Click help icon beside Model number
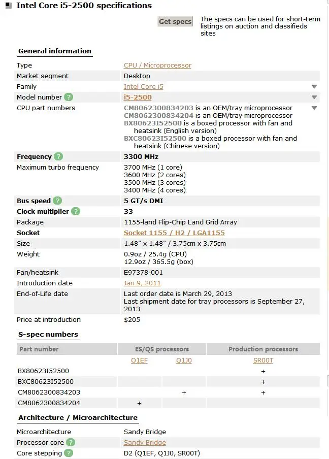The height and width of the screenshot is (459, 329). 69,97
